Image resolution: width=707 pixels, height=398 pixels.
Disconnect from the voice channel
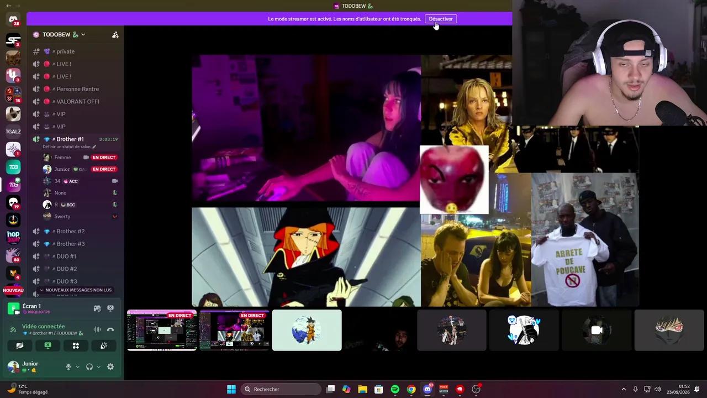pos(110,329)
